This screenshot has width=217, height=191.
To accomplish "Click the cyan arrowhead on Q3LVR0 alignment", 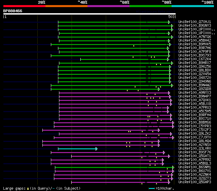I will [x=97, y=149].
